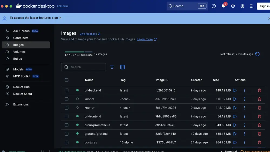The width and height of the screenshot is (270, 152).
Task: Sort by the Size column header
Action: pos(216,80)
